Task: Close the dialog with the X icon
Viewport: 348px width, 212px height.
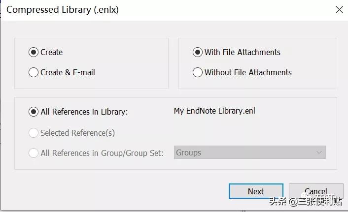Action: pos(339,9)
